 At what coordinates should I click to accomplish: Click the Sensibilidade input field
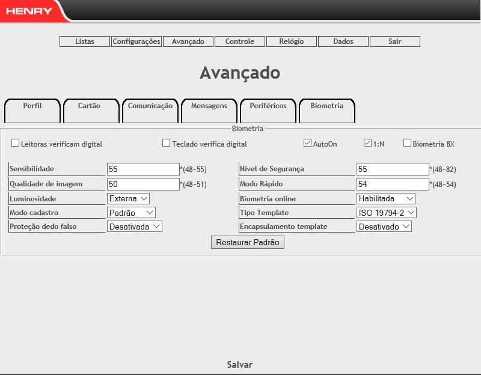(143, 169)
